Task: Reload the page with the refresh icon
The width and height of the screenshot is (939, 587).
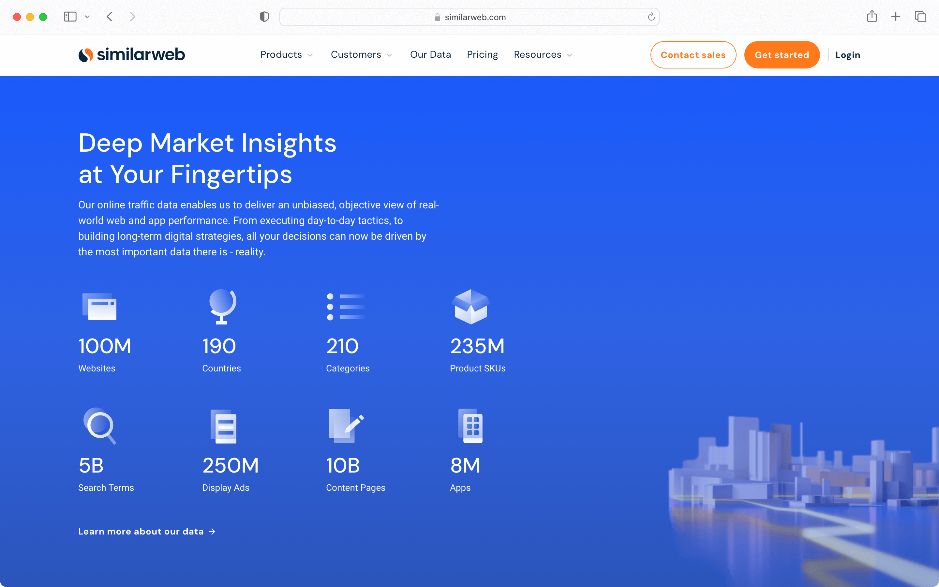Action: coord(651,17)
